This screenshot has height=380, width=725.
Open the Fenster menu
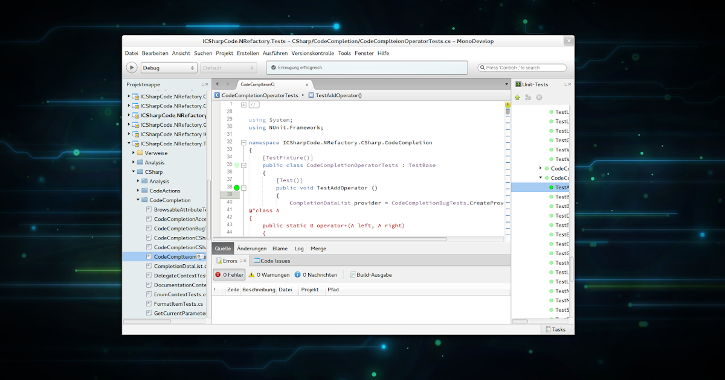[x=364, y=53]
